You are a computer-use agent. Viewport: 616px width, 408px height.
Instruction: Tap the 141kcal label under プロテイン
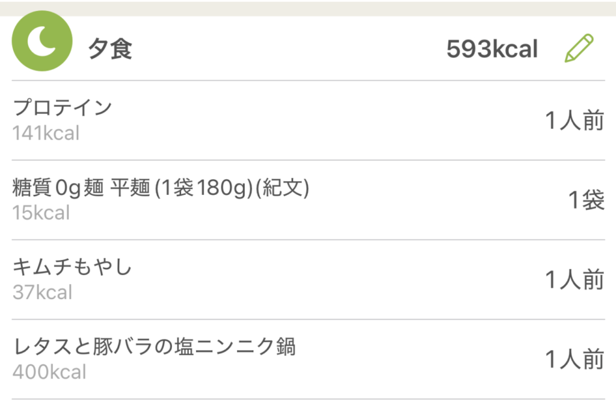click(46, 133)
